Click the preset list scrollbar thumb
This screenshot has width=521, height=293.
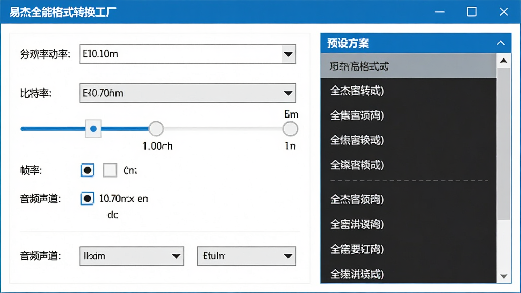tap(504, 143)
